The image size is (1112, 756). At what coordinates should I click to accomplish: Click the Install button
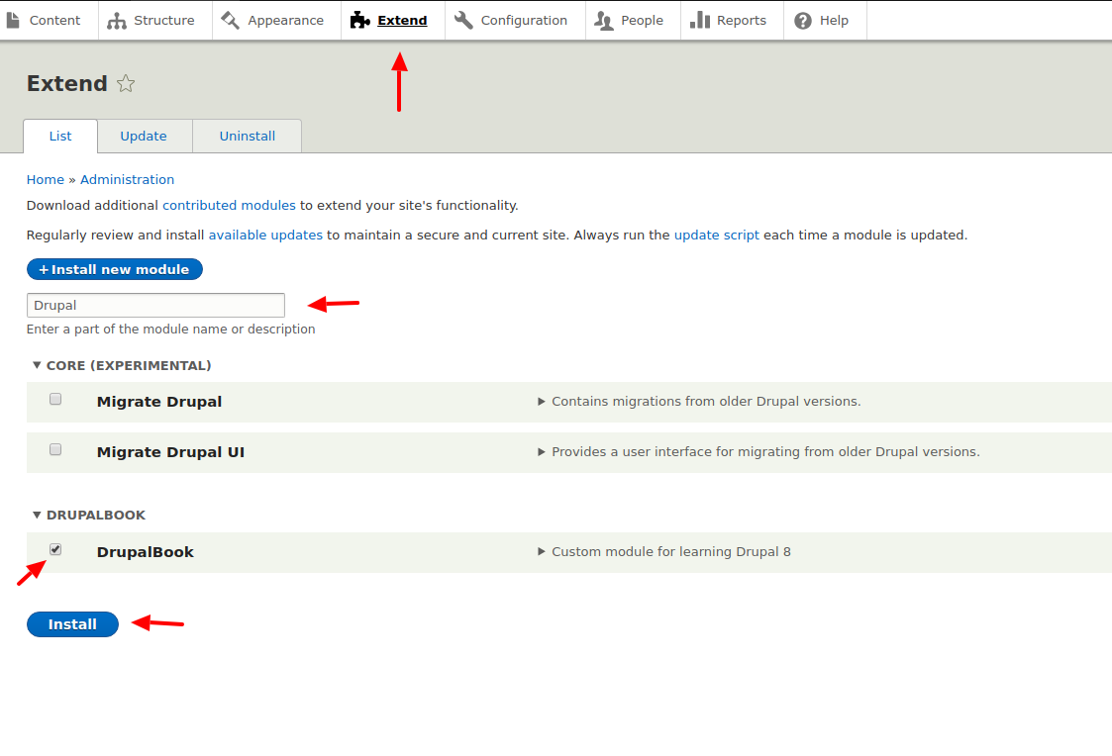pyautogui.click(x=72, y=624)
